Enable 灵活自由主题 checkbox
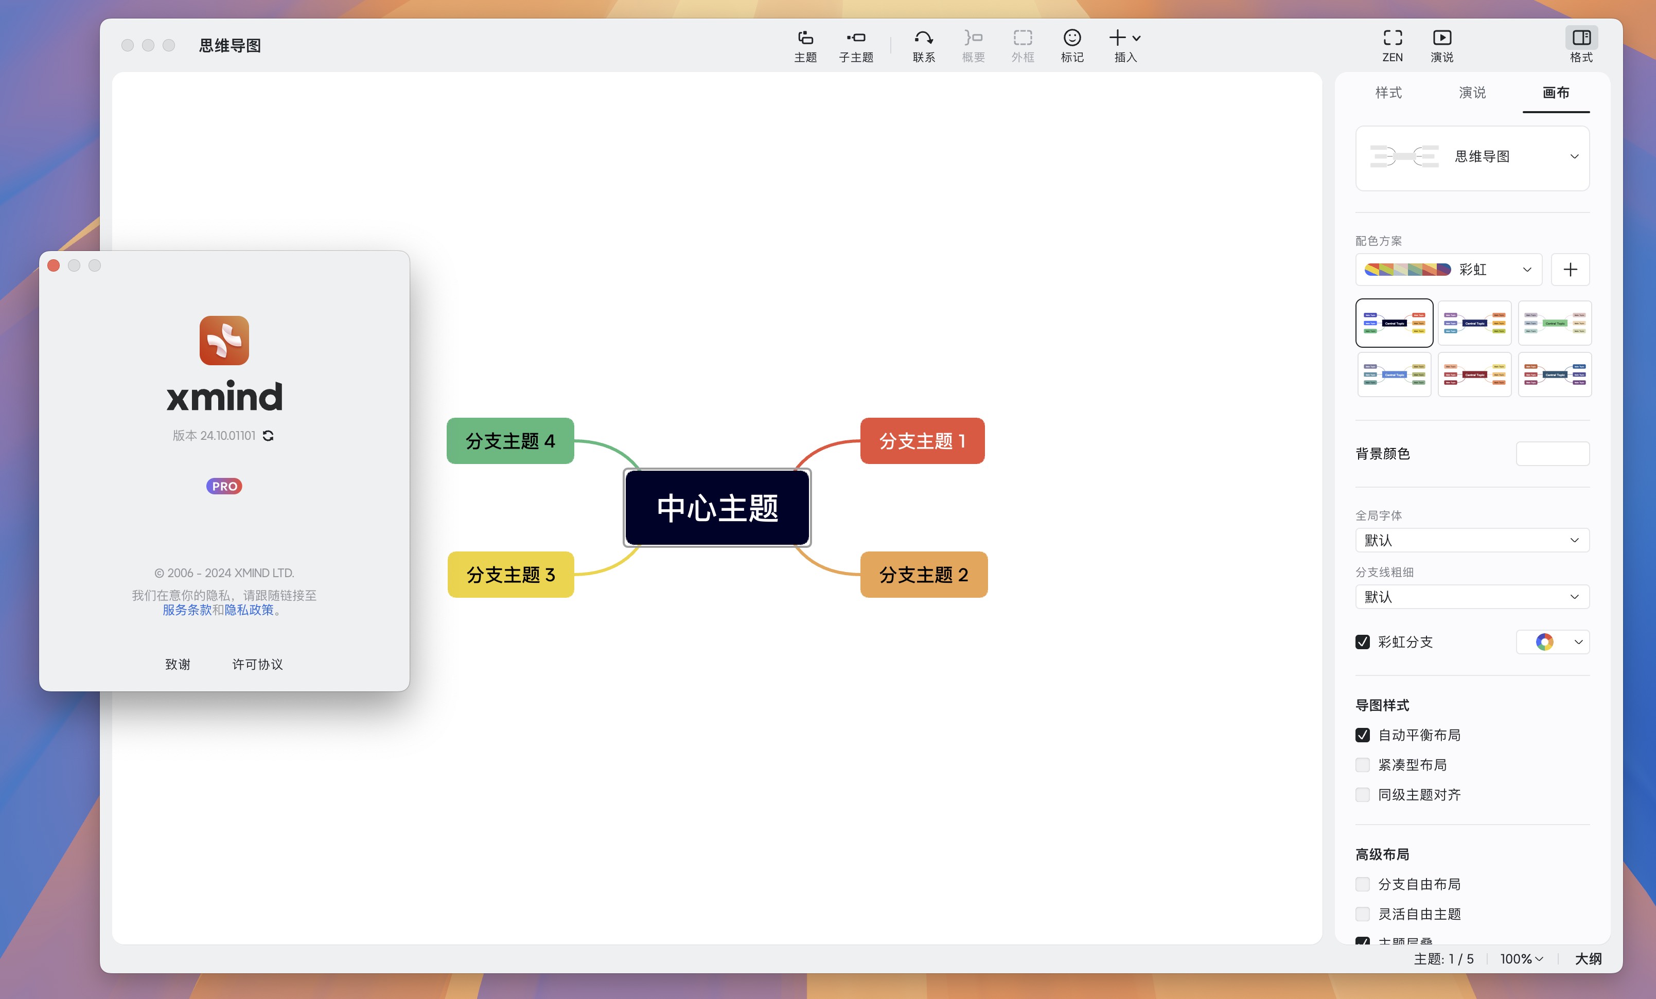 click(x=1362, y=914)
